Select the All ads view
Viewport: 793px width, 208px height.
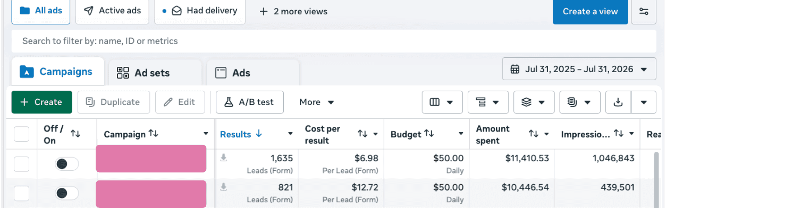(41, 11)
